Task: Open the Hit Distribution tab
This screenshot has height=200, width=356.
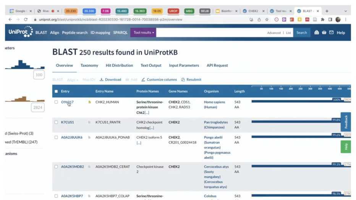Action: click(119, 65)
